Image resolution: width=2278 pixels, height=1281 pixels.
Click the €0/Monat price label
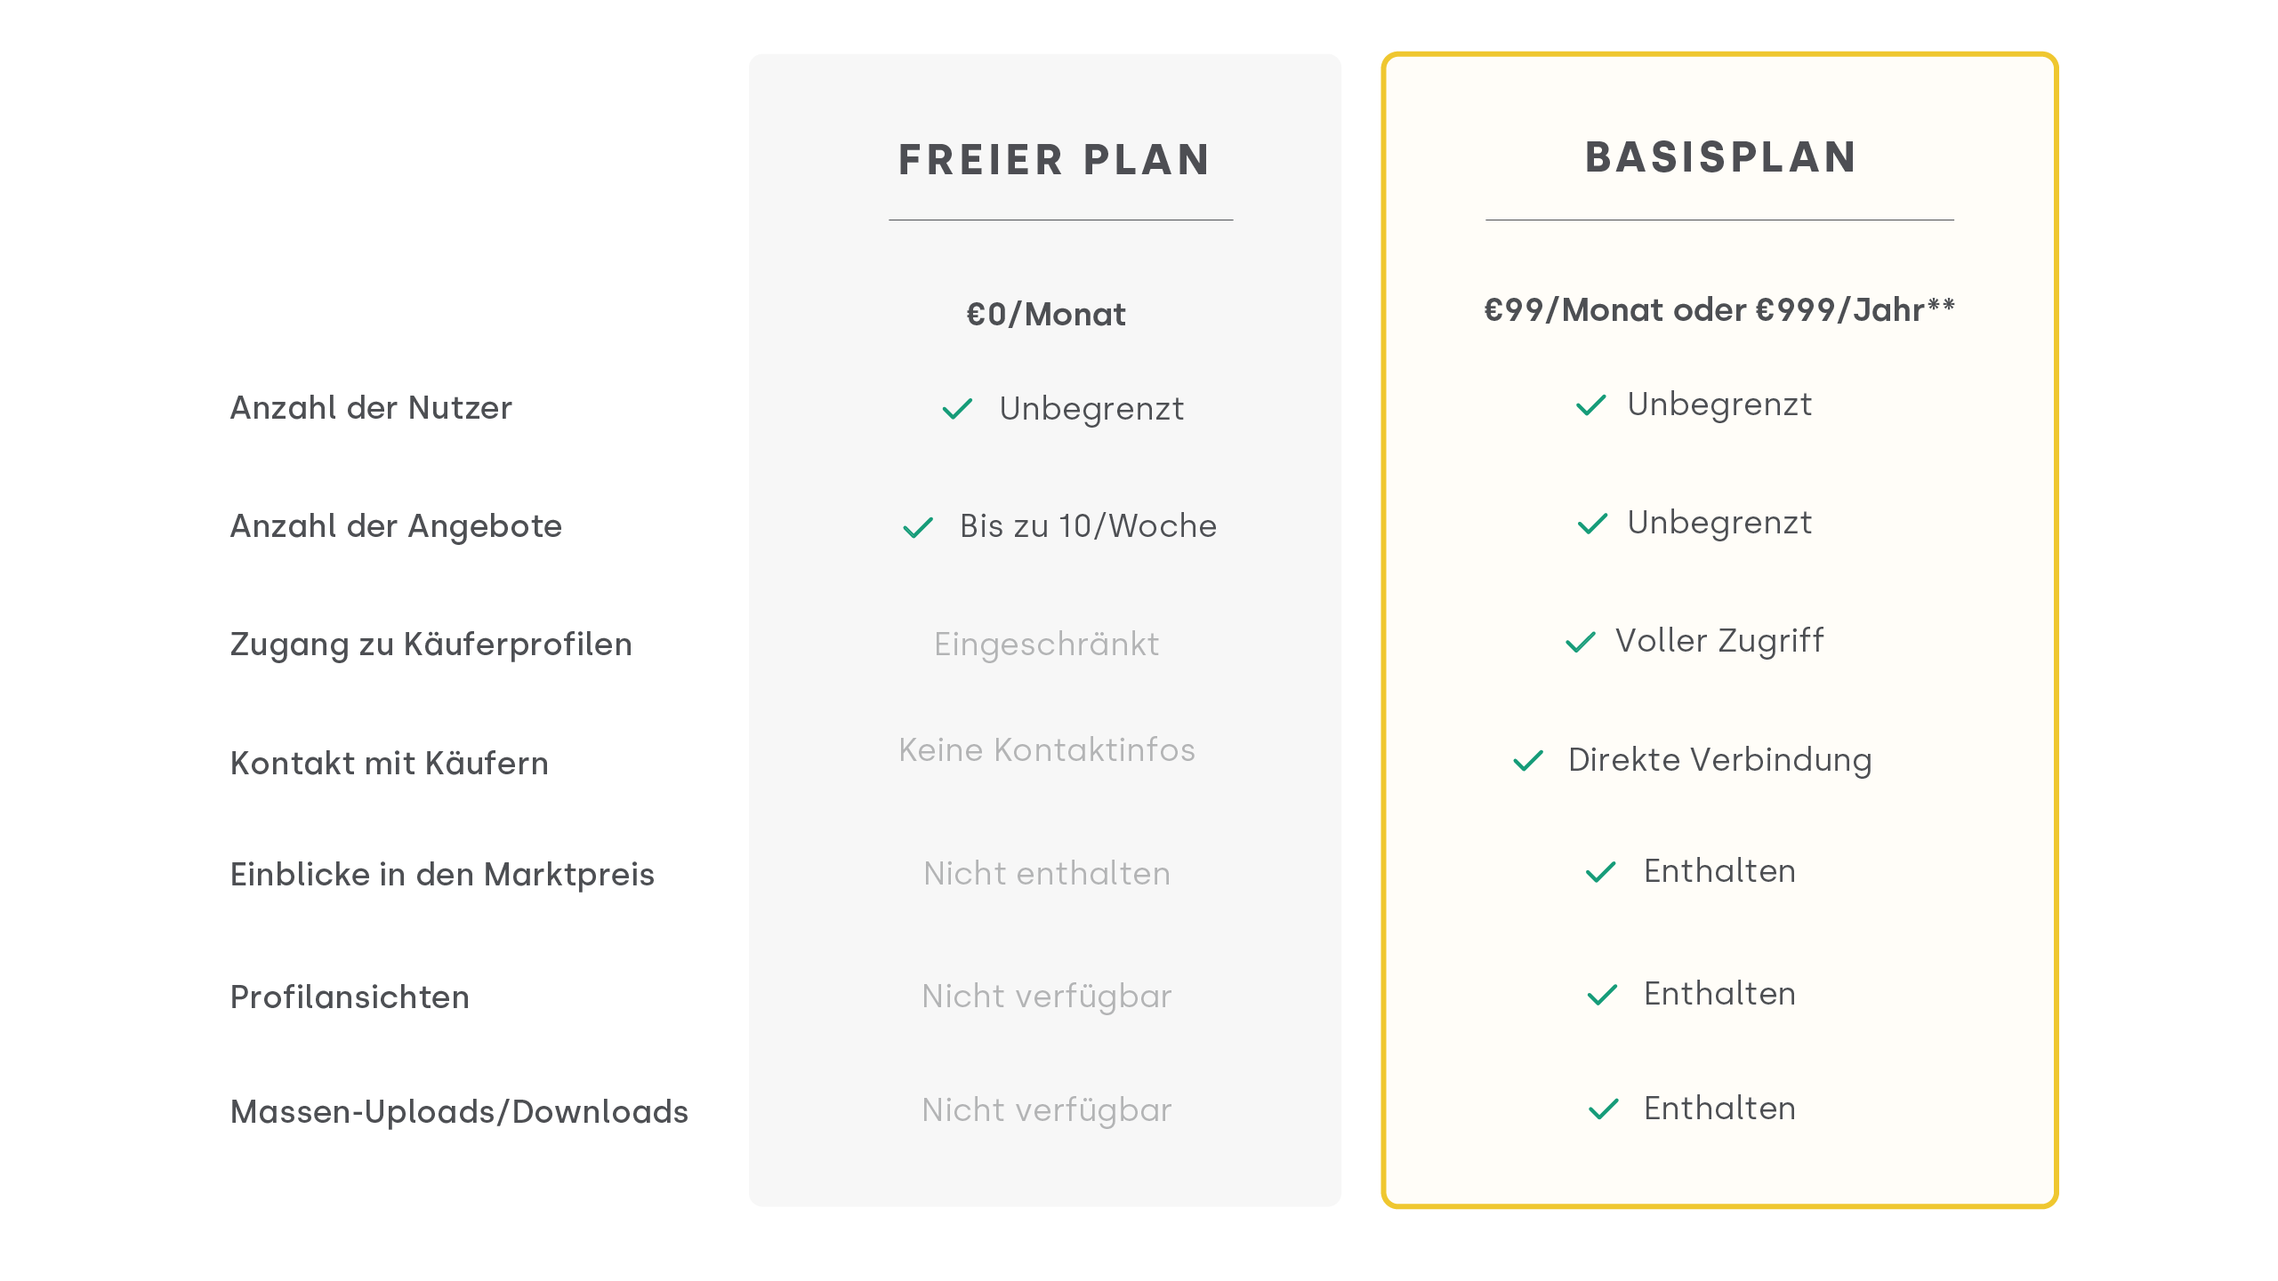tap(1046, 315)
